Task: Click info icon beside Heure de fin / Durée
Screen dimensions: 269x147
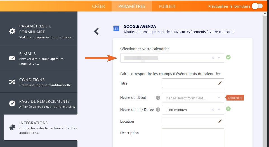Action: pyautogui.click(x=158, y=109)
